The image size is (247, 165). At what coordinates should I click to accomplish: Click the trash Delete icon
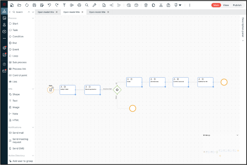[x=146, y=5]
